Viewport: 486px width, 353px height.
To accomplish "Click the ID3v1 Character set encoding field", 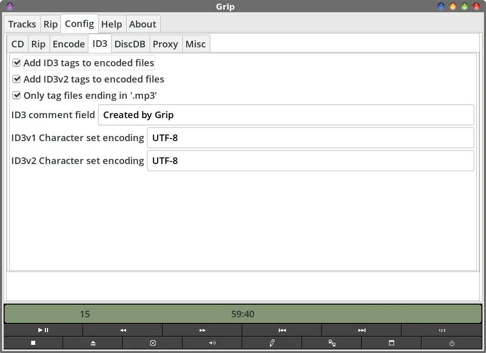I will pyautogui.click(x=310, y=138).
